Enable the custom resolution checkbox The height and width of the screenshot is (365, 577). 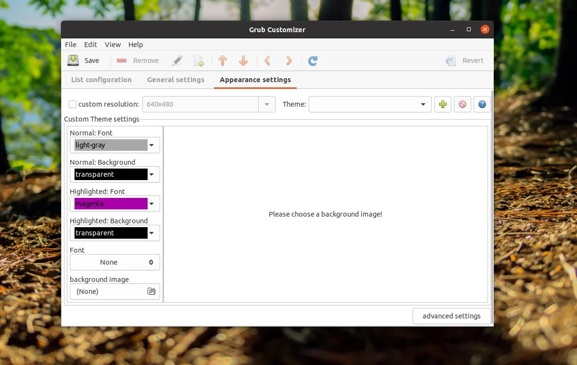(x=73, y=104)
